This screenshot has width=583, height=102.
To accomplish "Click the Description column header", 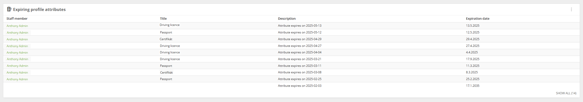I will [287, 19].
